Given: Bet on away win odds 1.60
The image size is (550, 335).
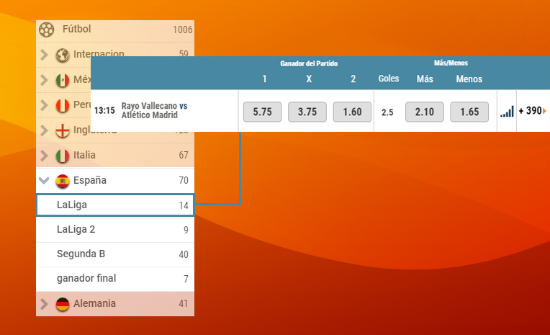Looking at the screenshot, I should point(352,112).
